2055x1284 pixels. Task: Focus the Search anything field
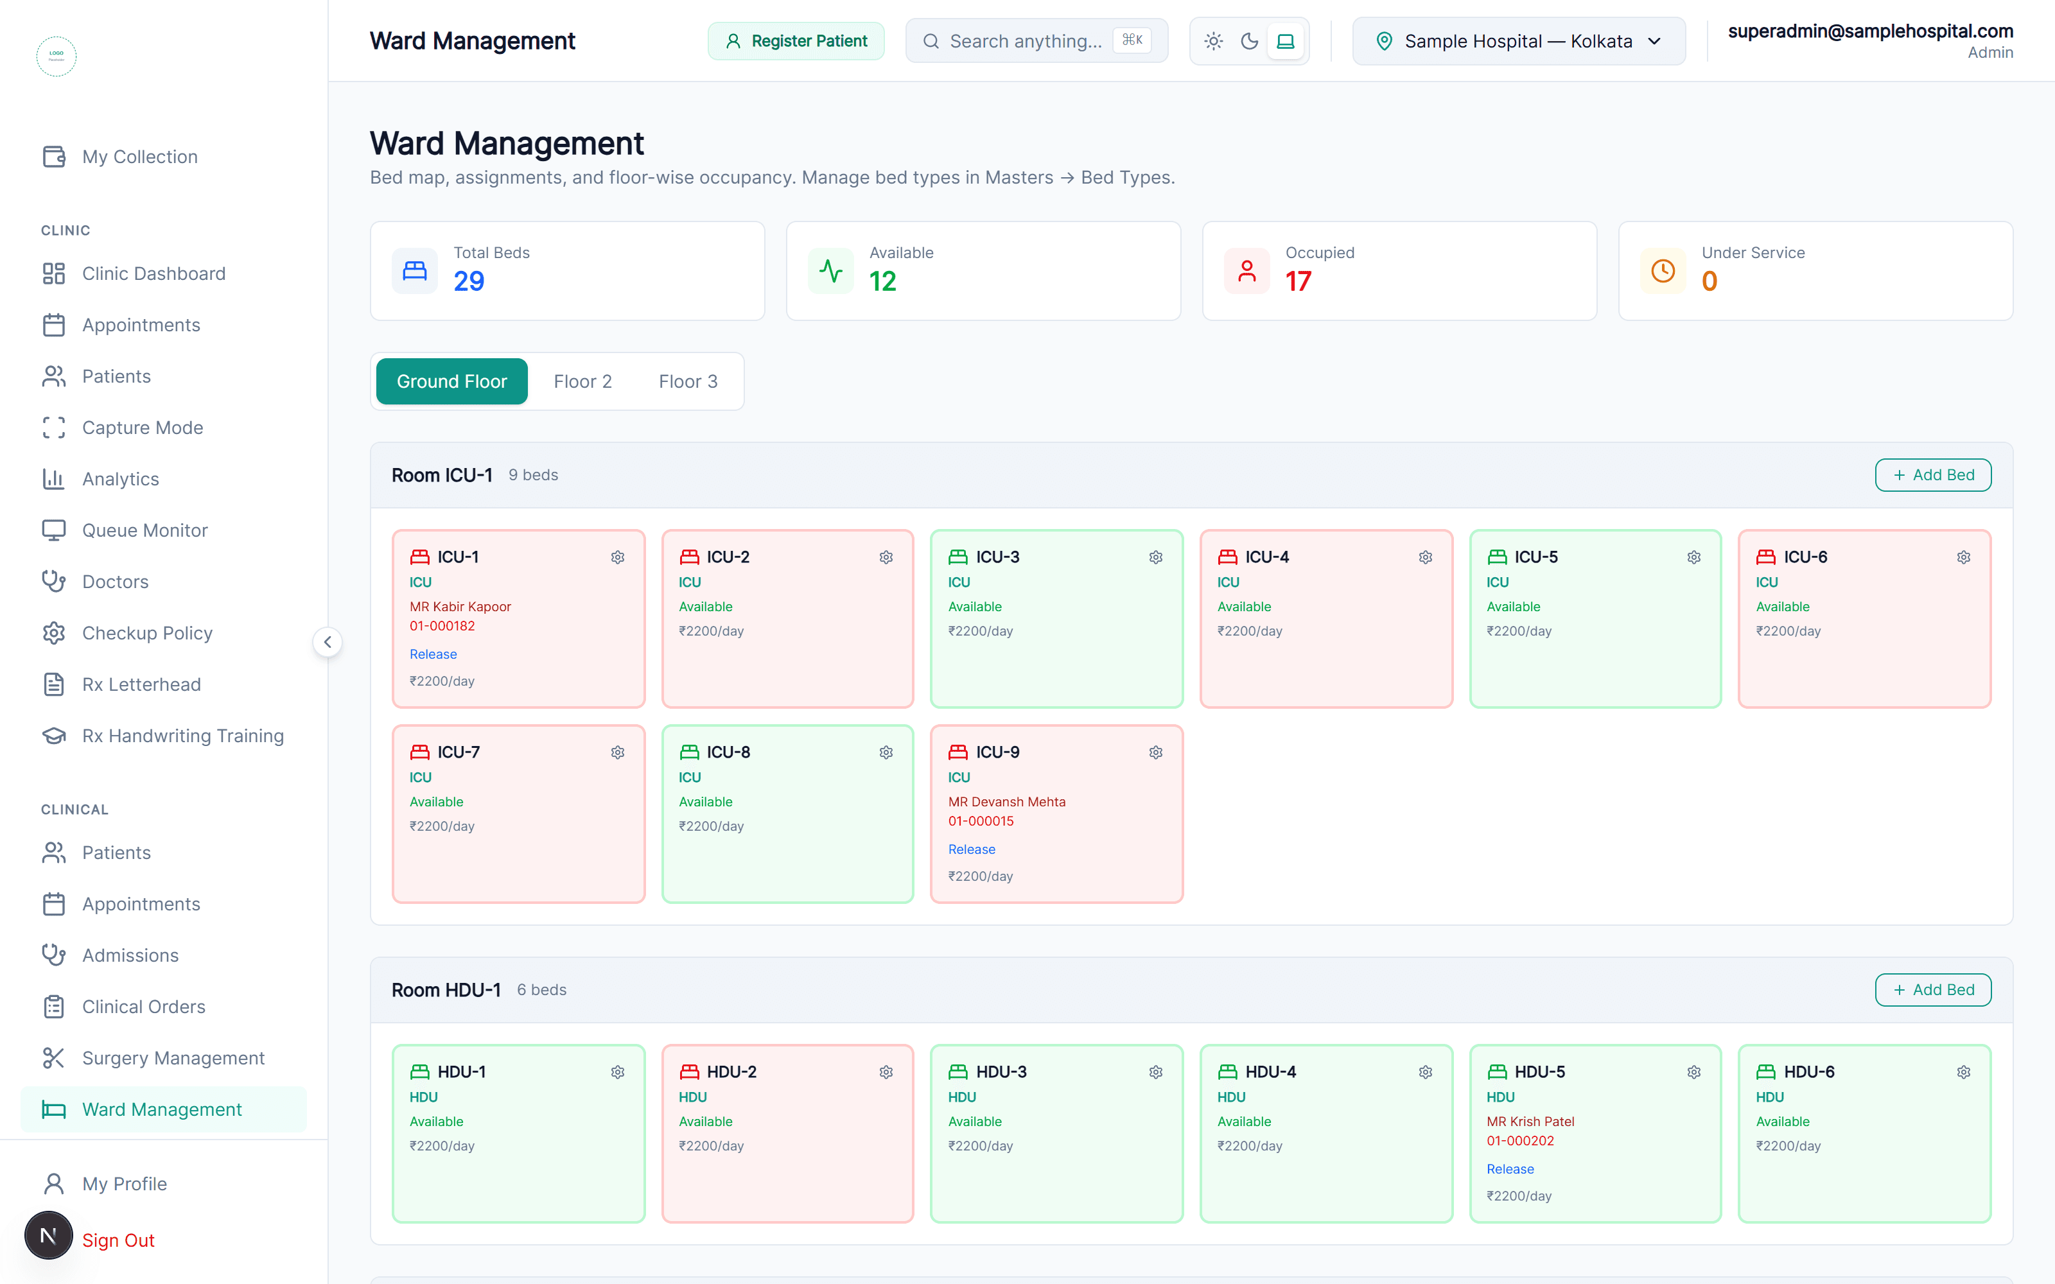(1036, 40)
